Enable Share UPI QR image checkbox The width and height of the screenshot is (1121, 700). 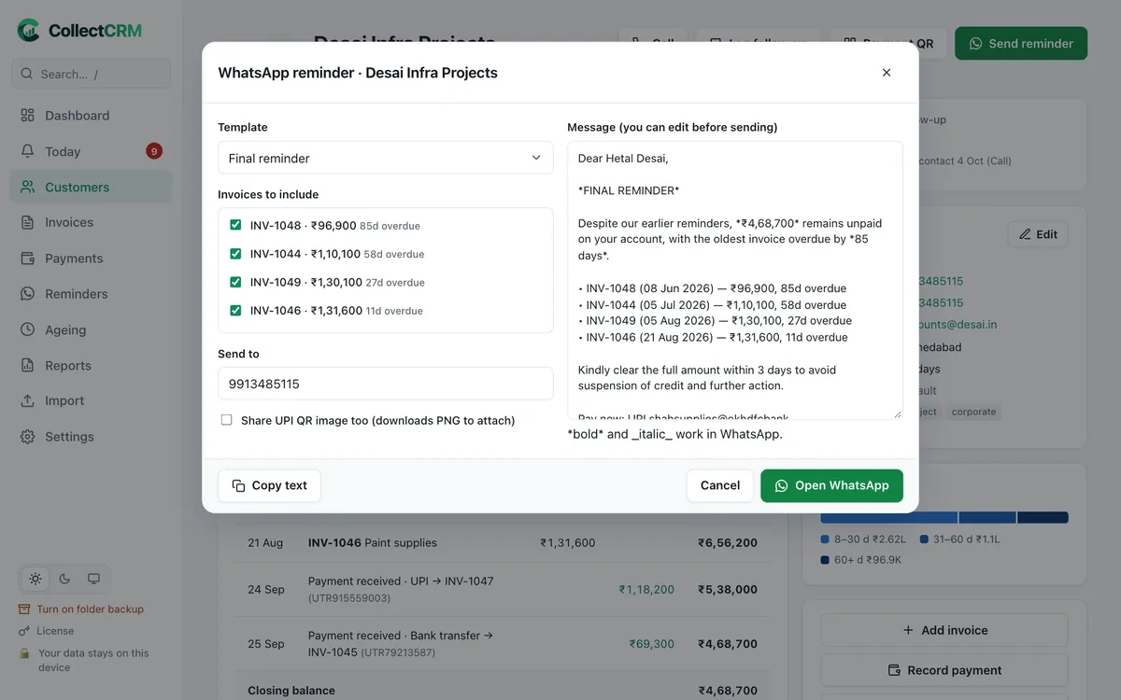226,420
